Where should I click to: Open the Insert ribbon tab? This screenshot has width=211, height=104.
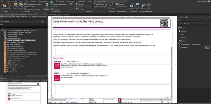point(15,1)
